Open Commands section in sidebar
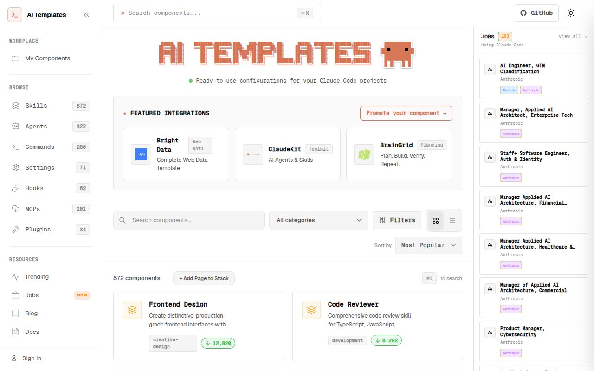 click(x=51, y=147)
